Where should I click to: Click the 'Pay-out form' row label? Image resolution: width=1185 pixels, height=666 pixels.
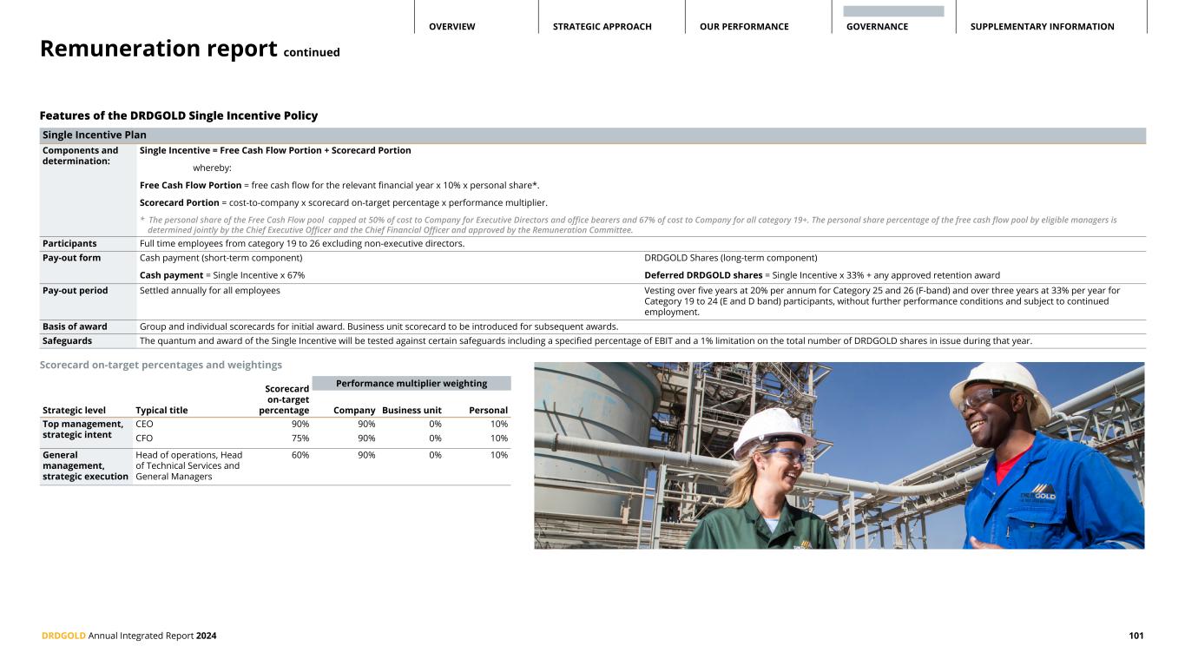pos(71,258)
